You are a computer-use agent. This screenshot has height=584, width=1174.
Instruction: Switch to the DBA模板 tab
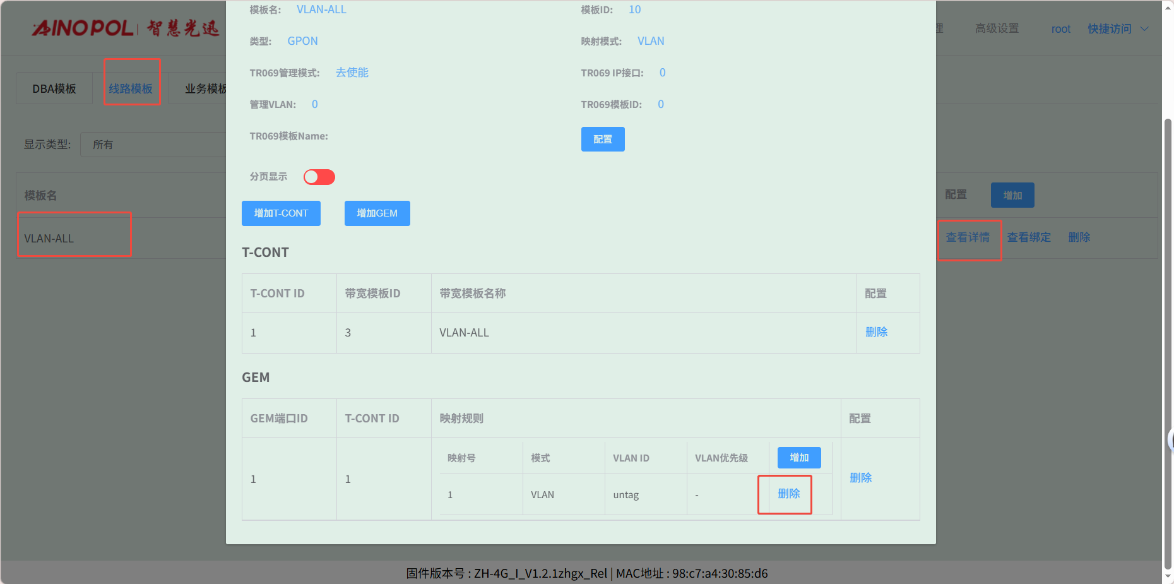pos(54,88)
